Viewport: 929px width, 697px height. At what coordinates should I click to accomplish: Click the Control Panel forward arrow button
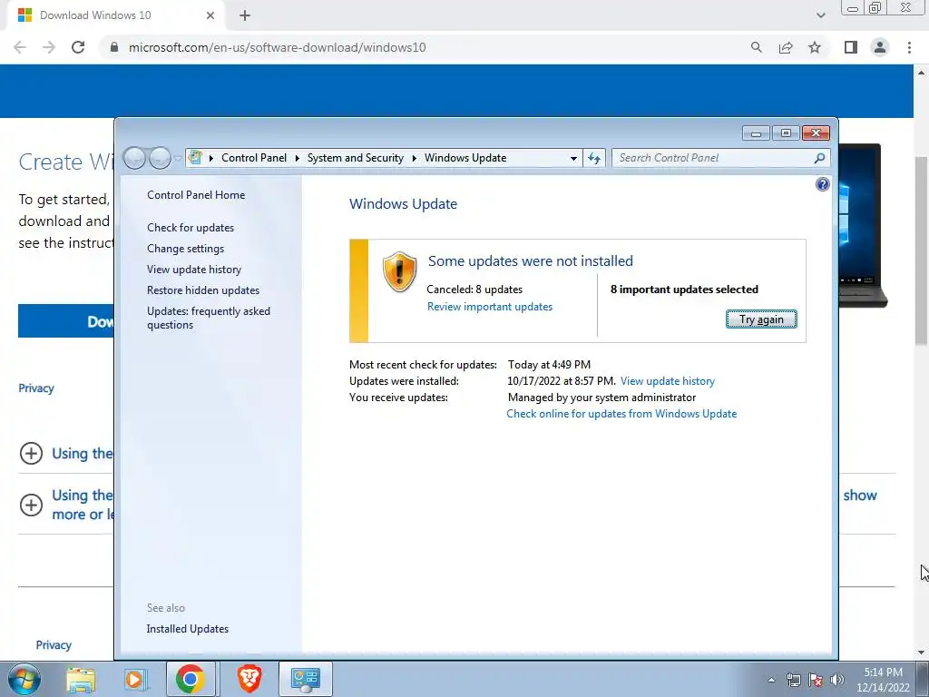160,158
